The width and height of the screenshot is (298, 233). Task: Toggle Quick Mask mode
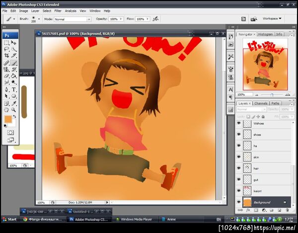pos(10,133)
